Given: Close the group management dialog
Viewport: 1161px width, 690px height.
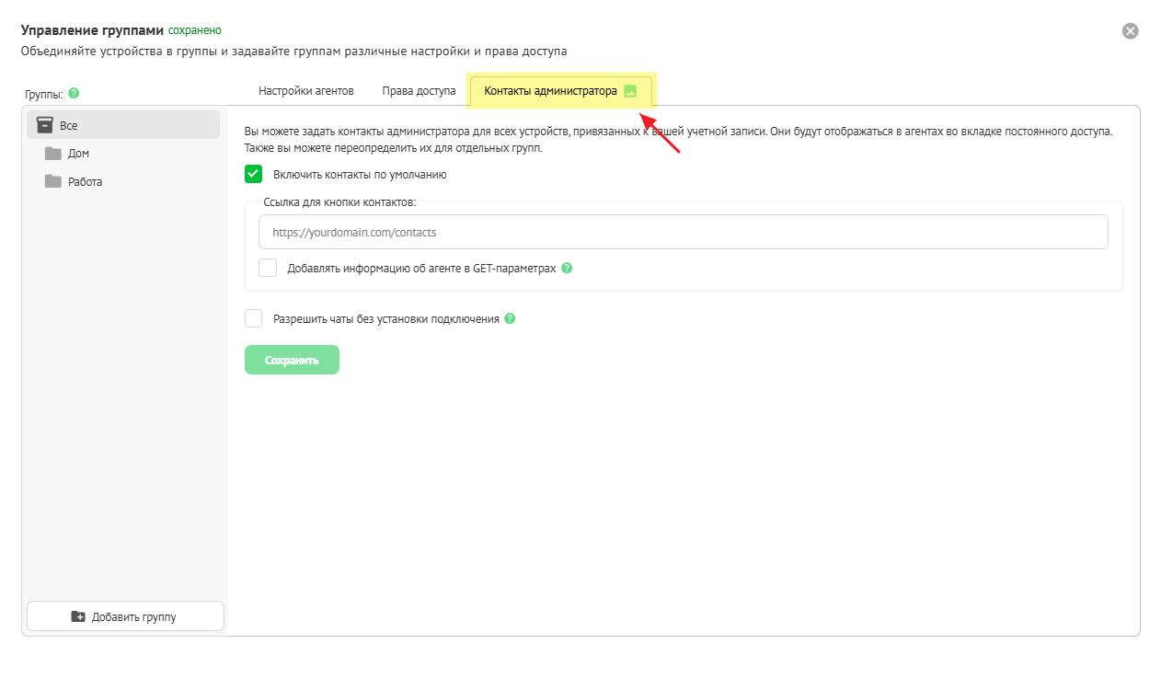Looking at the screenshot, I should coord(1131,31).
